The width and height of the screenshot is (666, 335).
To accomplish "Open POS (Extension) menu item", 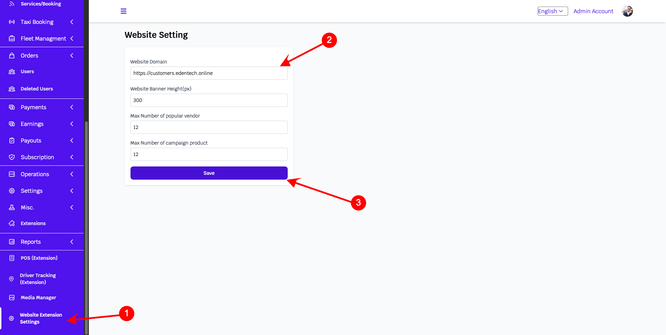I will tap(39, 258).
